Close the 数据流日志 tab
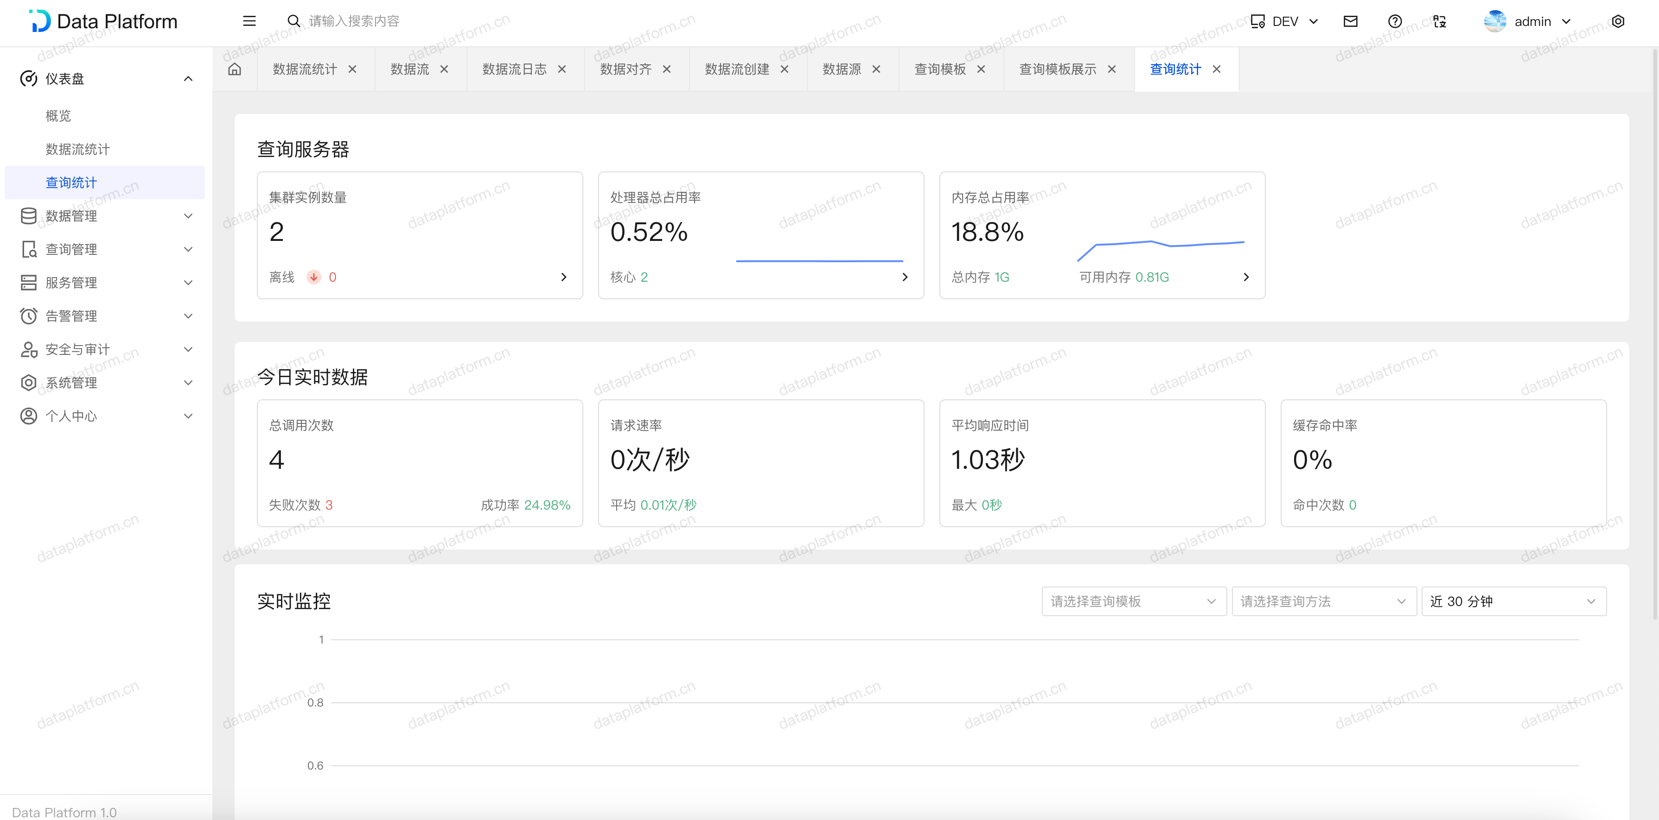Viewport: 1659px width, 820px height. [x=562, y=69]
